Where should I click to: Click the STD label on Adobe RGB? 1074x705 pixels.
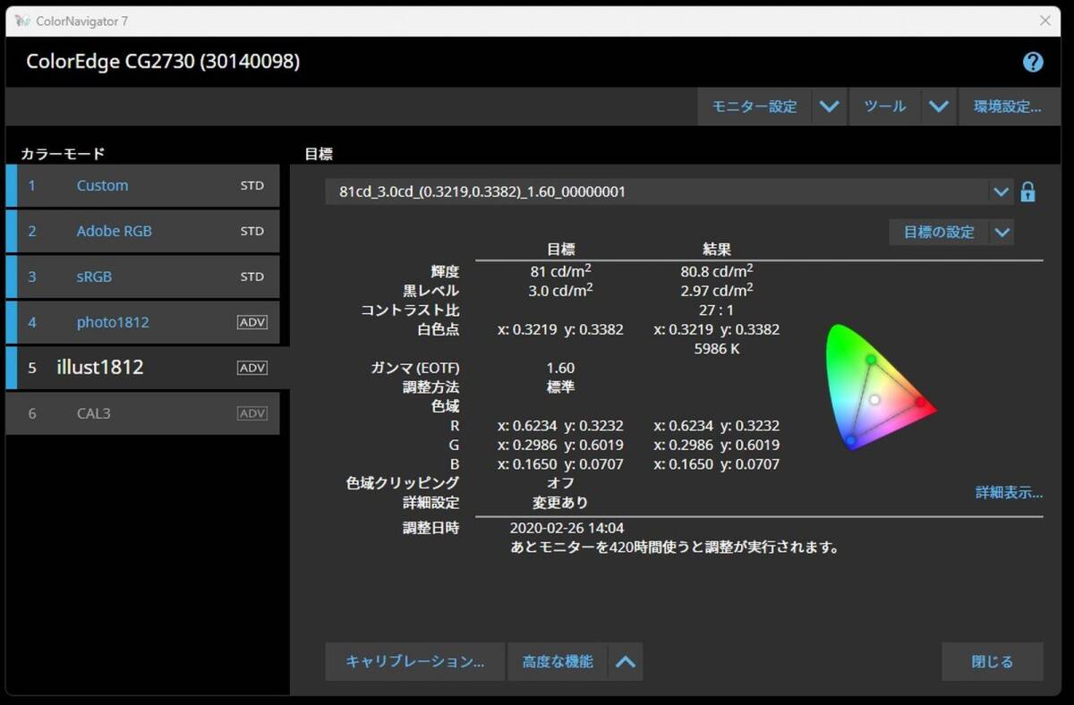click(x=252, y=231)
